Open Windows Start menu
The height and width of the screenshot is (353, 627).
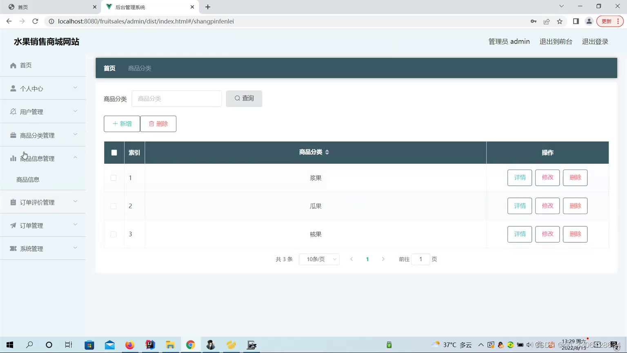click(10, 345)
